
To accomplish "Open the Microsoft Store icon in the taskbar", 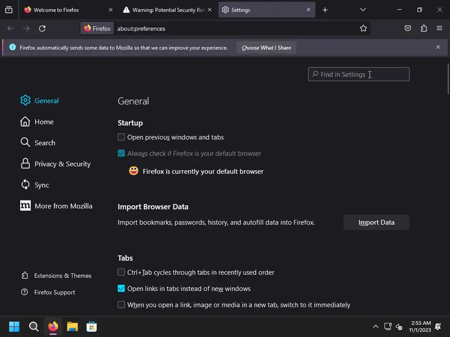I will [91, 326].
